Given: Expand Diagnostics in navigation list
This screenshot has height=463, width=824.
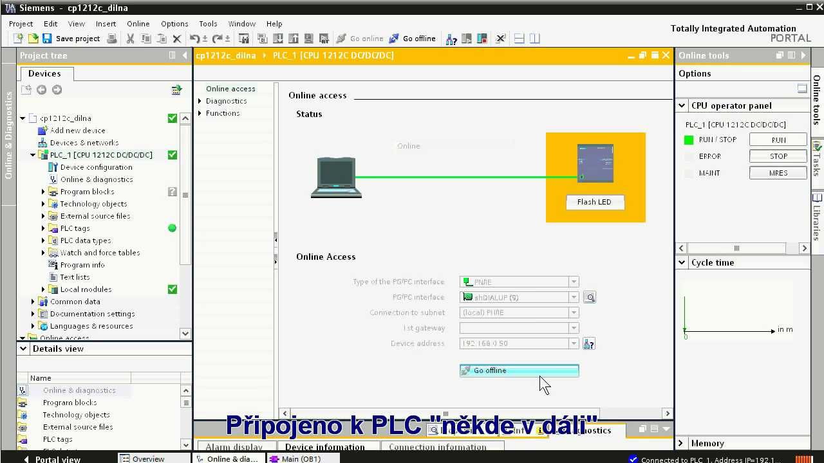Looking at the screenshot, I should click(200, 101).
